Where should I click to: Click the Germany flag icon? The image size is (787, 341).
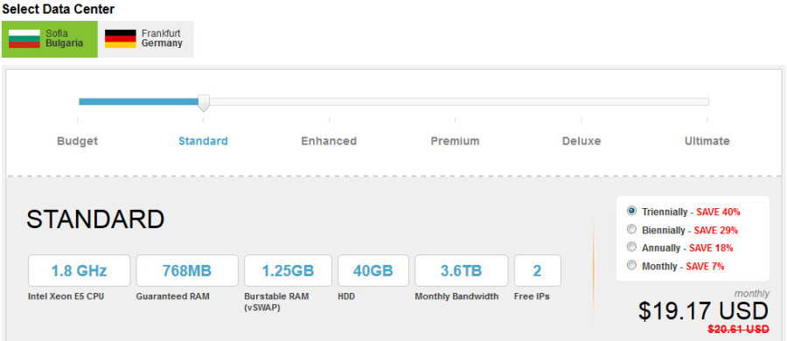coord(121,39)
